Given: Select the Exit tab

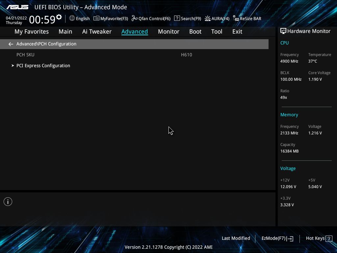Looking at the screenshot, I should (x=237, y=32).
